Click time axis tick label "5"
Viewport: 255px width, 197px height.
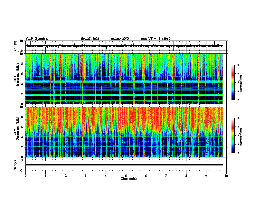(126, 176)
